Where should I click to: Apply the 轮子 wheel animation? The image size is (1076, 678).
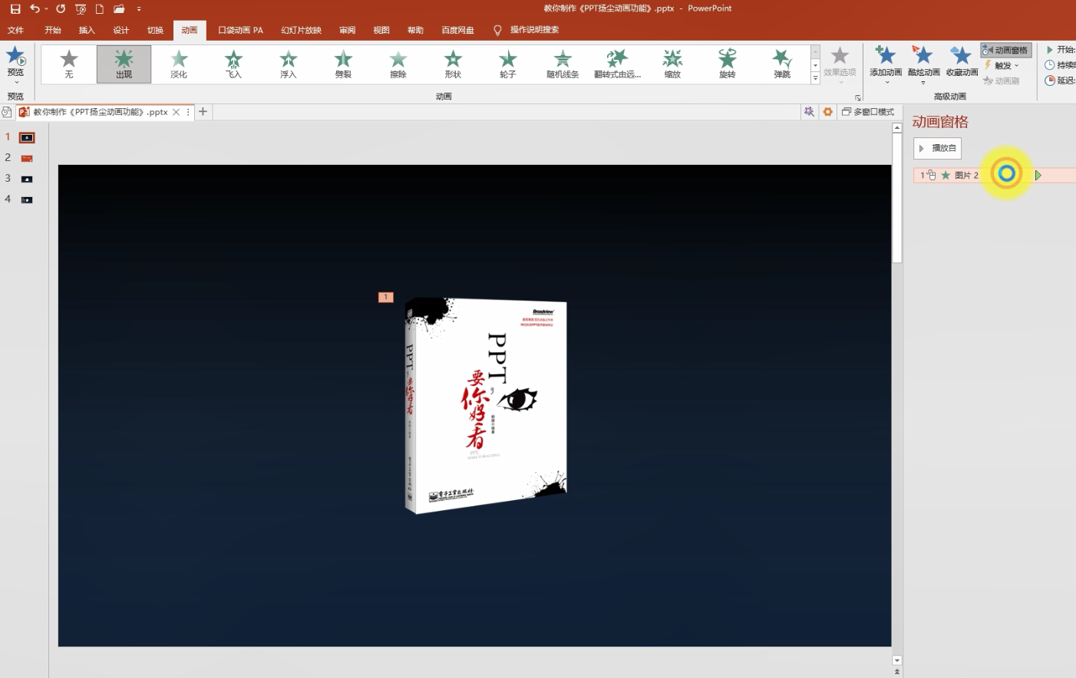coord(508,64)
